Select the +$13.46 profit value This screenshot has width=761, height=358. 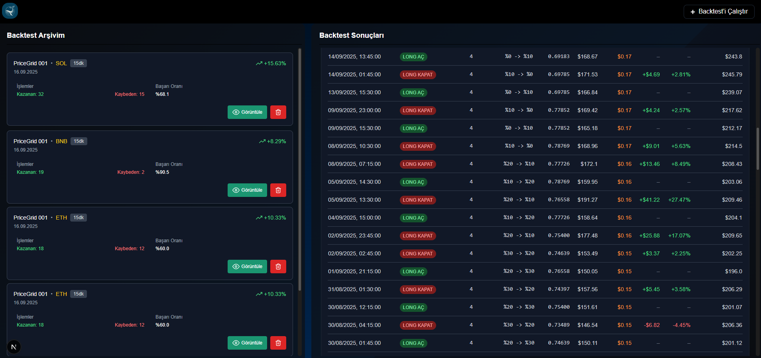(x=649, y=164)
